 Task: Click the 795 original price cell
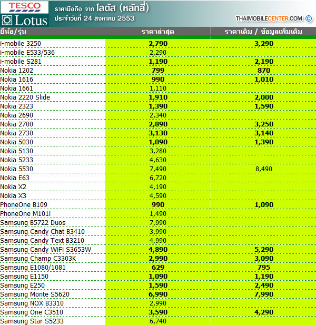tap(264, 268)
